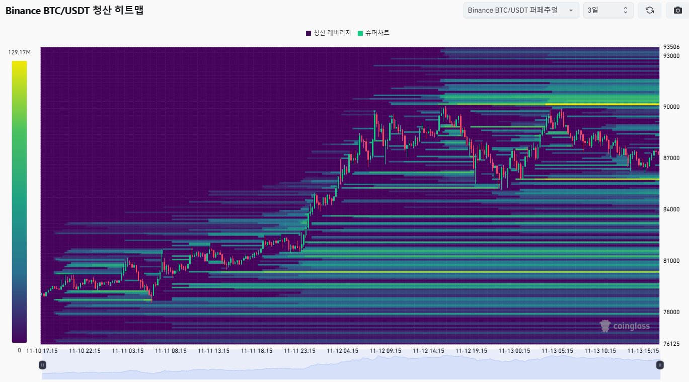Click the 11-11 13:15 time label
The image size is (689, 382).
(x=213, y=351)
